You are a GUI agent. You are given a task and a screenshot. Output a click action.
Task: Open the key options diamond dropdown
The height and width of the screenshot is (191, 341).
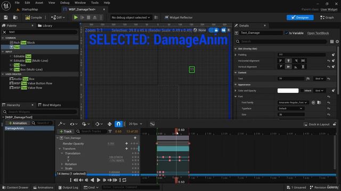pos(99,124)
